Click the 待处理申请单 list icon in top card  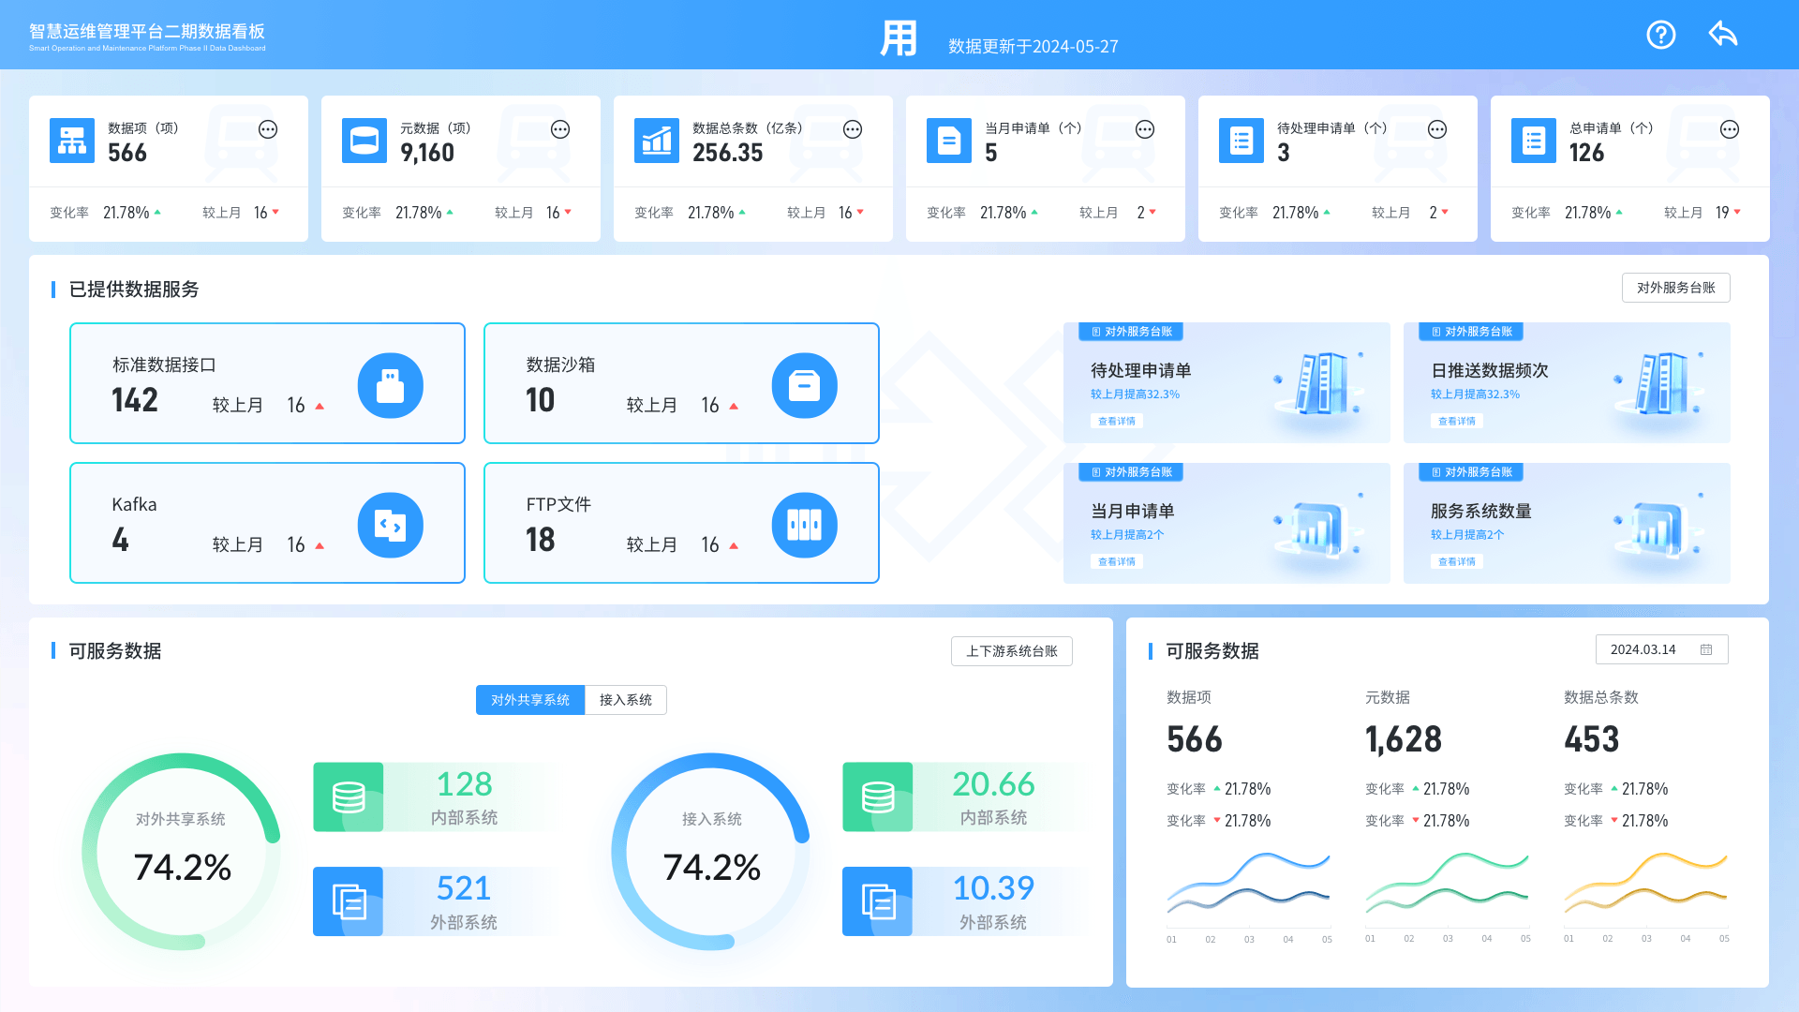click(1241, 141)
